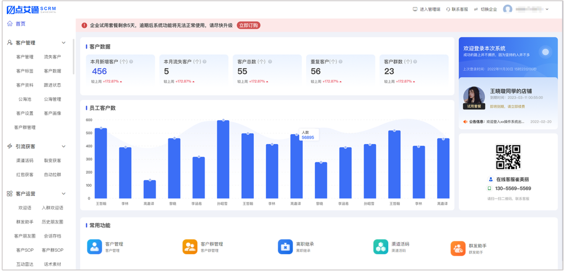This screenshot has width=565, height=271.
Task: Click the person icon beside 在线客服崔美丽
Action: (490, 179)
